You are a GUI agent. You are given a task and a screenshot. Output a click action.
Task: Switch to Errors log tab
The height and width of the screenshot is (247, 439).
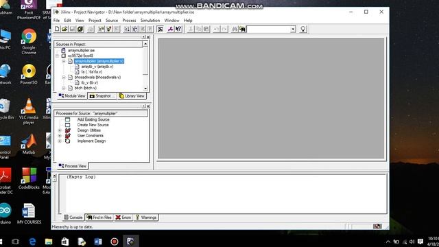(123, 217)
